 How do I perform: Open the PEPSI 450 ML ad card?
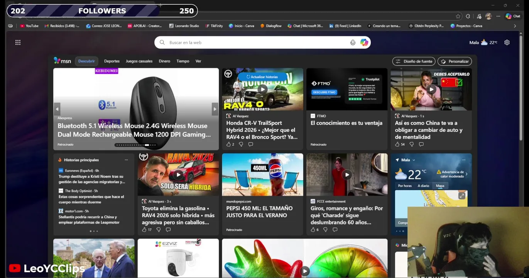(262, 194)
